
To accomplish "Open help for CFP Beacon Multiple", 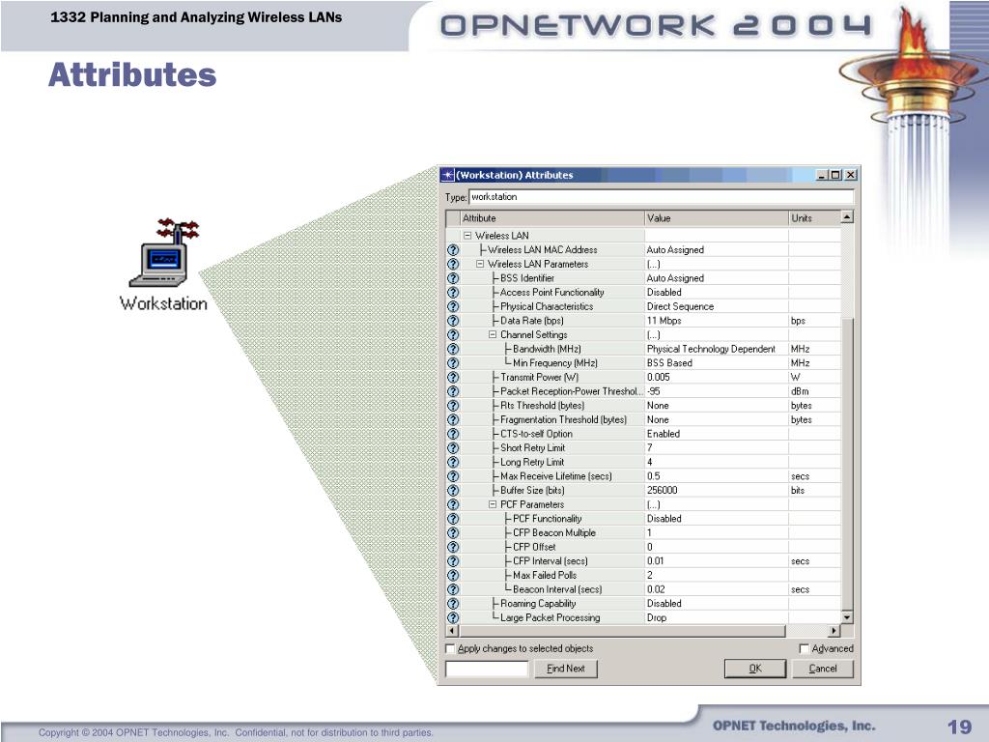I will point(453,532).
